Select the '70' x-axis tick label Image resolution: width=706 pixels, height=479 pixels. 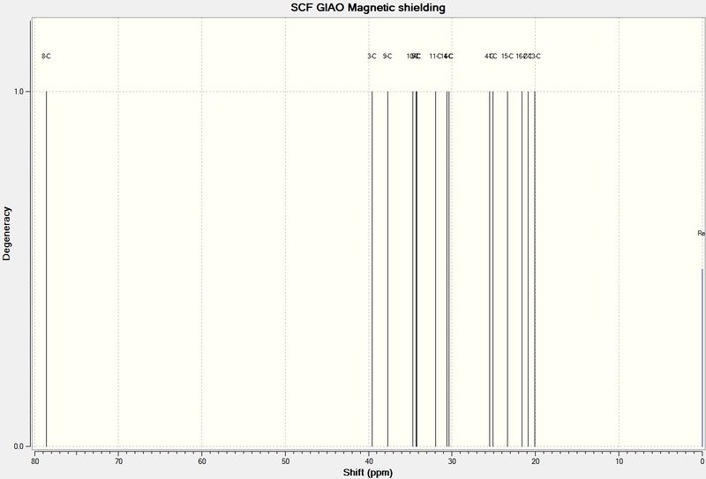[x=118, y=461]
